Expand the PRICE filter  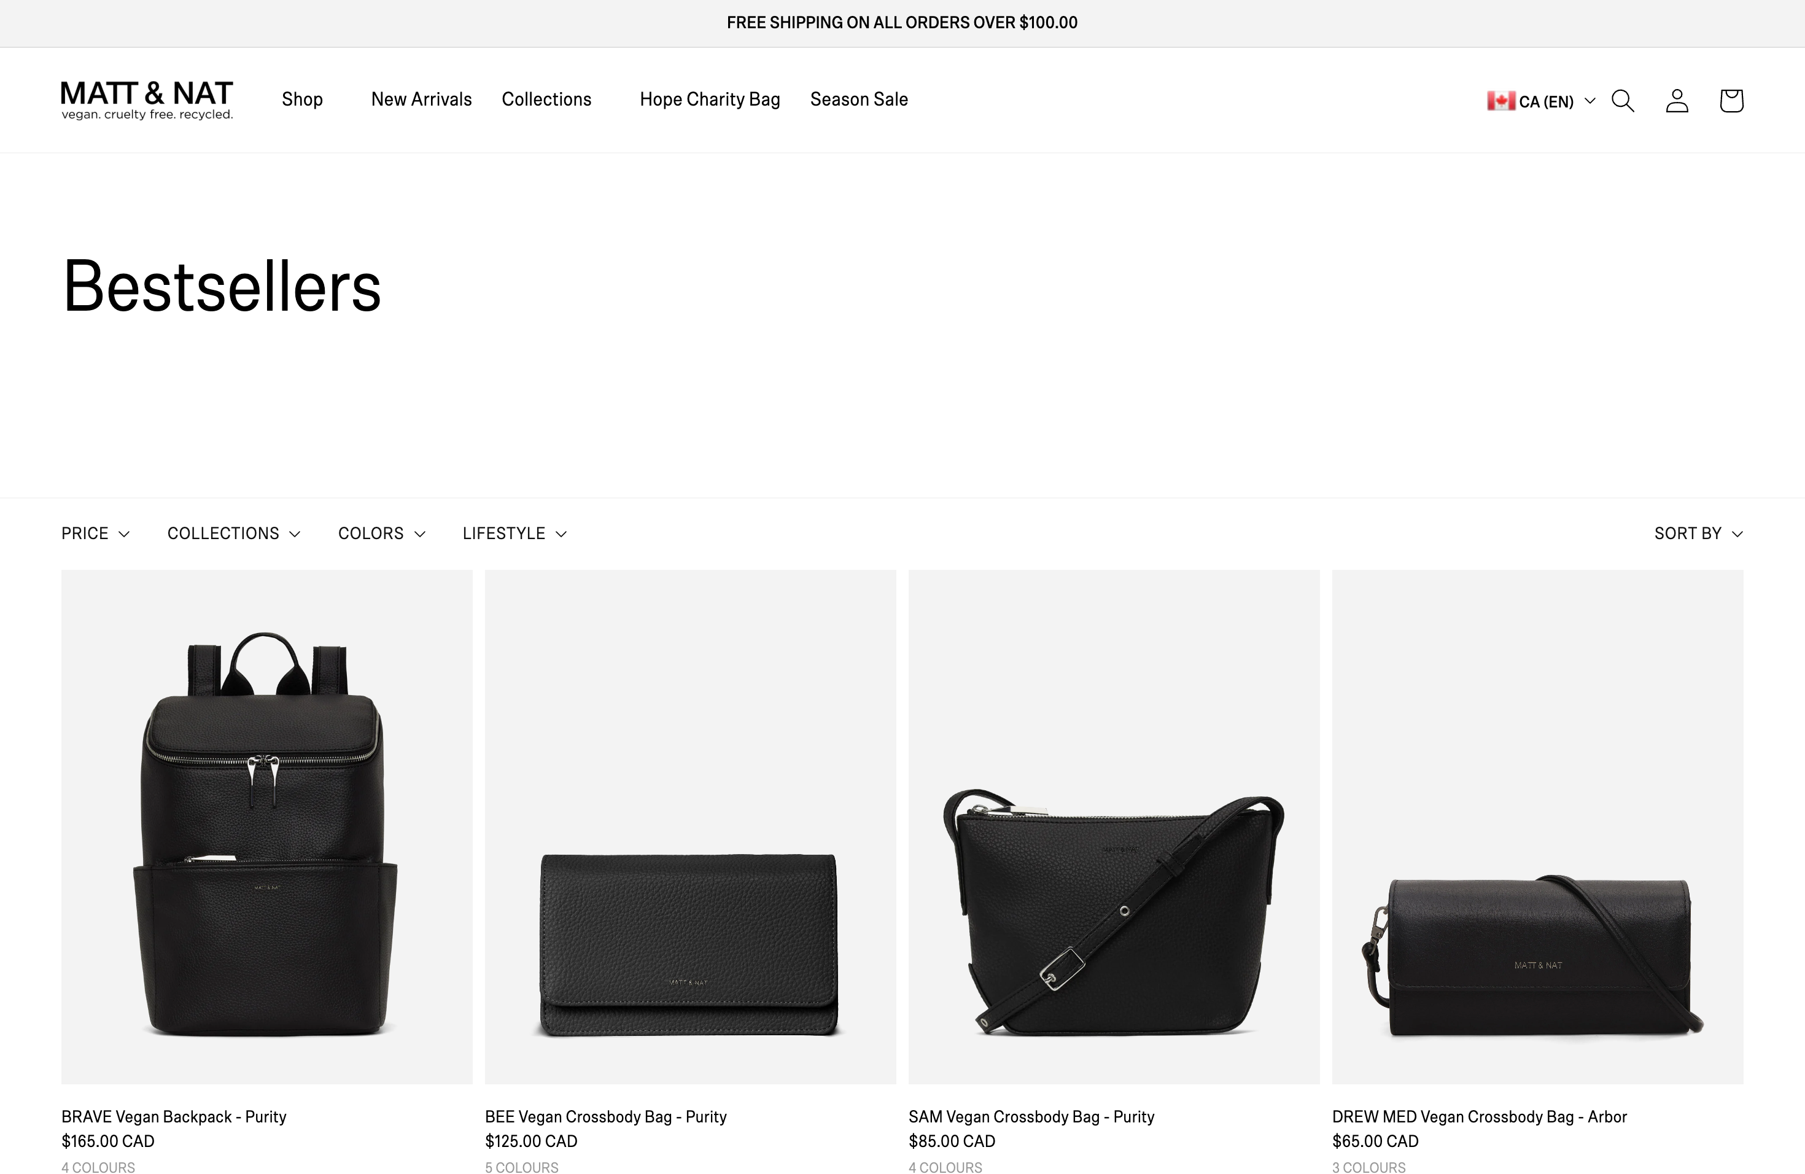click(96, 533)
